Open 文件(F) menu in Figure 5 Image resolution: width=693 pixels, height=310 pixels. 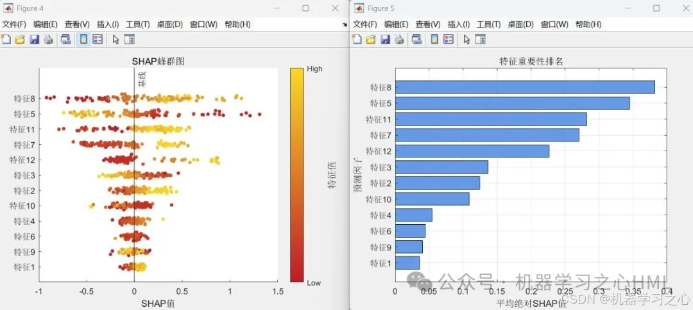(365, 25)
